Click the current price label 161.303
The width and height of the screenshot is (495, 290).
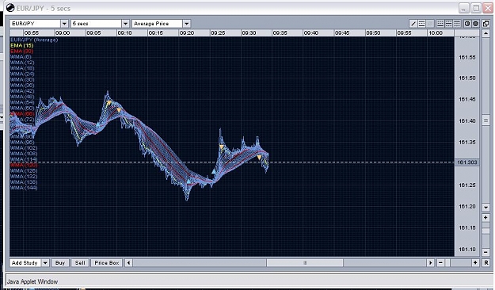point(467,162)
